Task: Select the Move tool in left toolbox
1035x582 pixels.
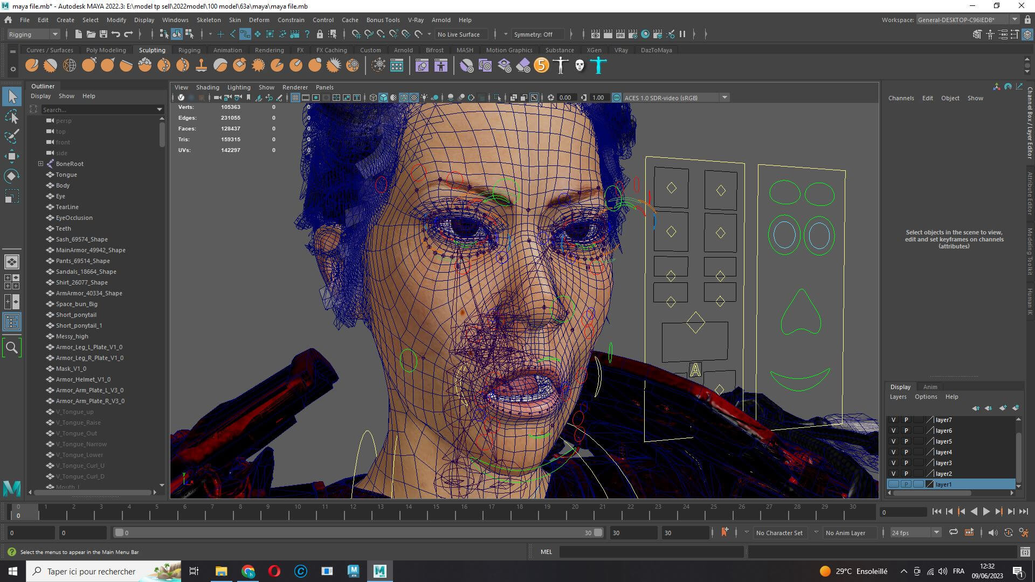Action: click(12, 156)
